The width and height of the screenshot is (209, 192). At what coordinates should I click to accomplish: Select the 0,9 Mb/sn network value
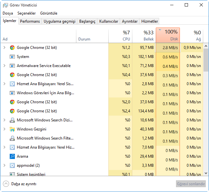pyautogui.click(x=192, y=48)
